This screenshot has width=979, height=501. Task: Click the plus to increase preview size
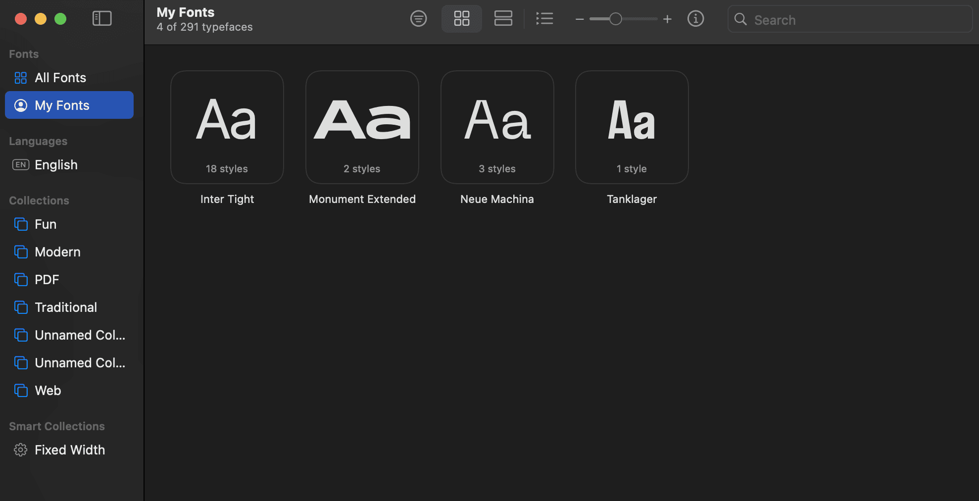click(x=667, y=19)
